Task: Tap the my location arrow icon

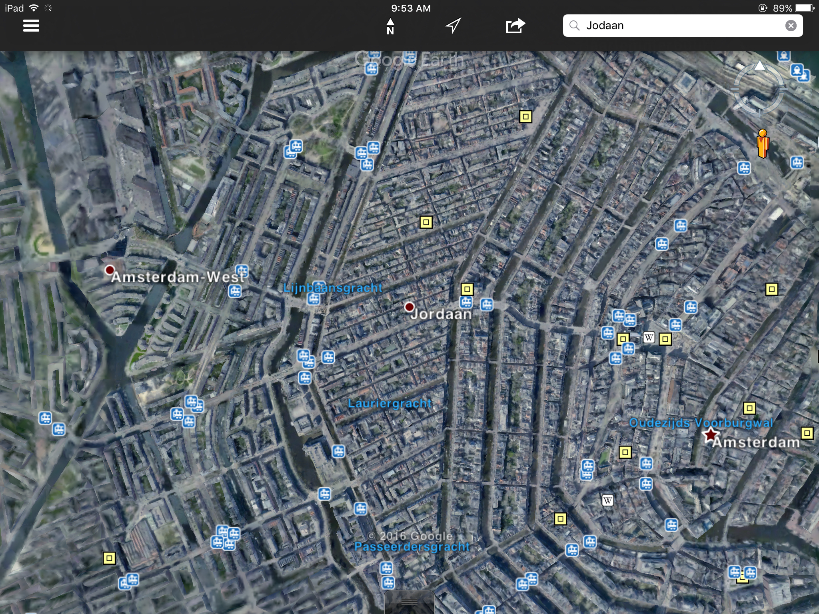Action: pos(453,26)
